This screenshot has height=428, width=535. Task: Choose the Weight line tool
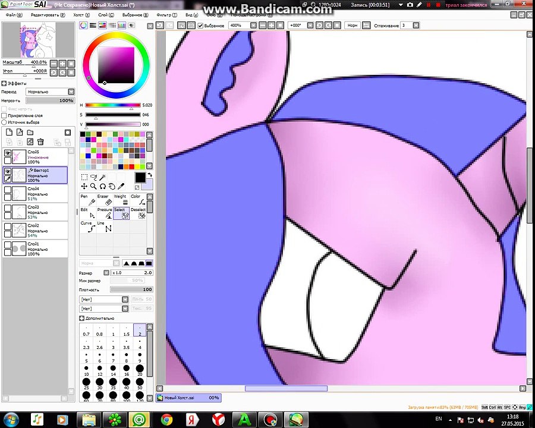121,200
